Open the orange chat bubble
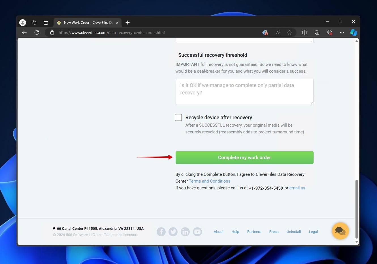The image size is (377, 264). 340,231
